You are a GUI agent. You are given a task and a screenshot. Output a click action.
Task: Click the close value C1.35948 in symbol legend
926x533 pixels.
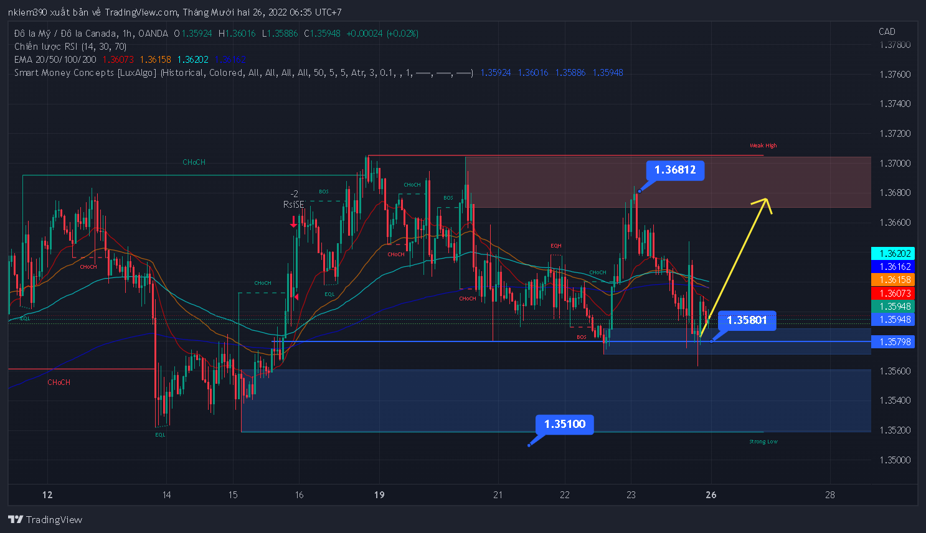coord(323,34)
